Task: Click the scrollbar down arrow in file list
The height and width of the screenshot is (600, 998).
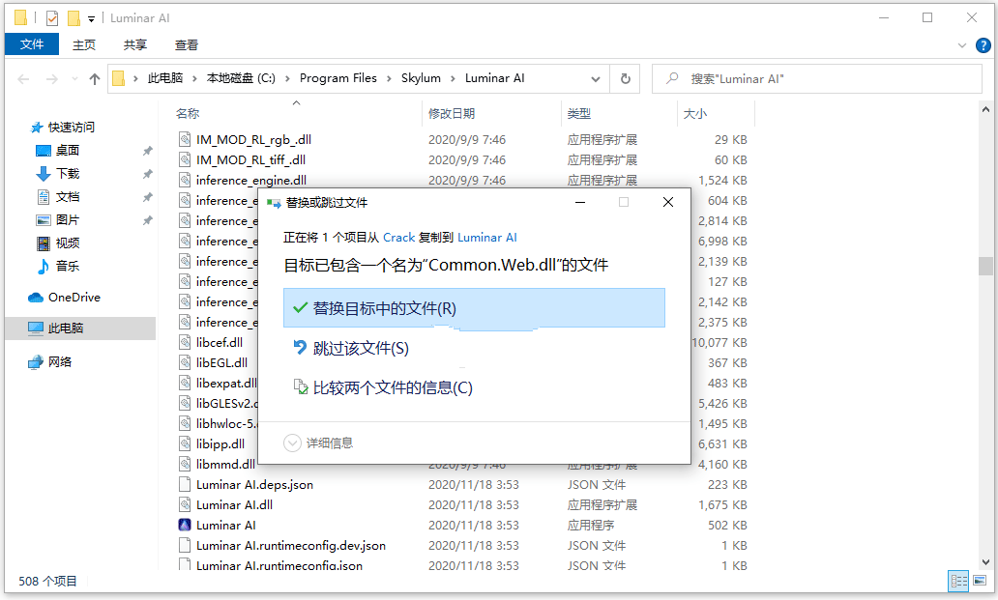Action: click(x=985, y=562)
